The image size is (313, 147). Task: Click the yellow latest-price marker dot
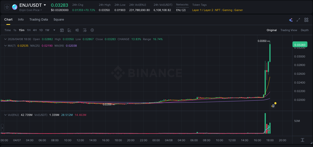coord(275,103)
